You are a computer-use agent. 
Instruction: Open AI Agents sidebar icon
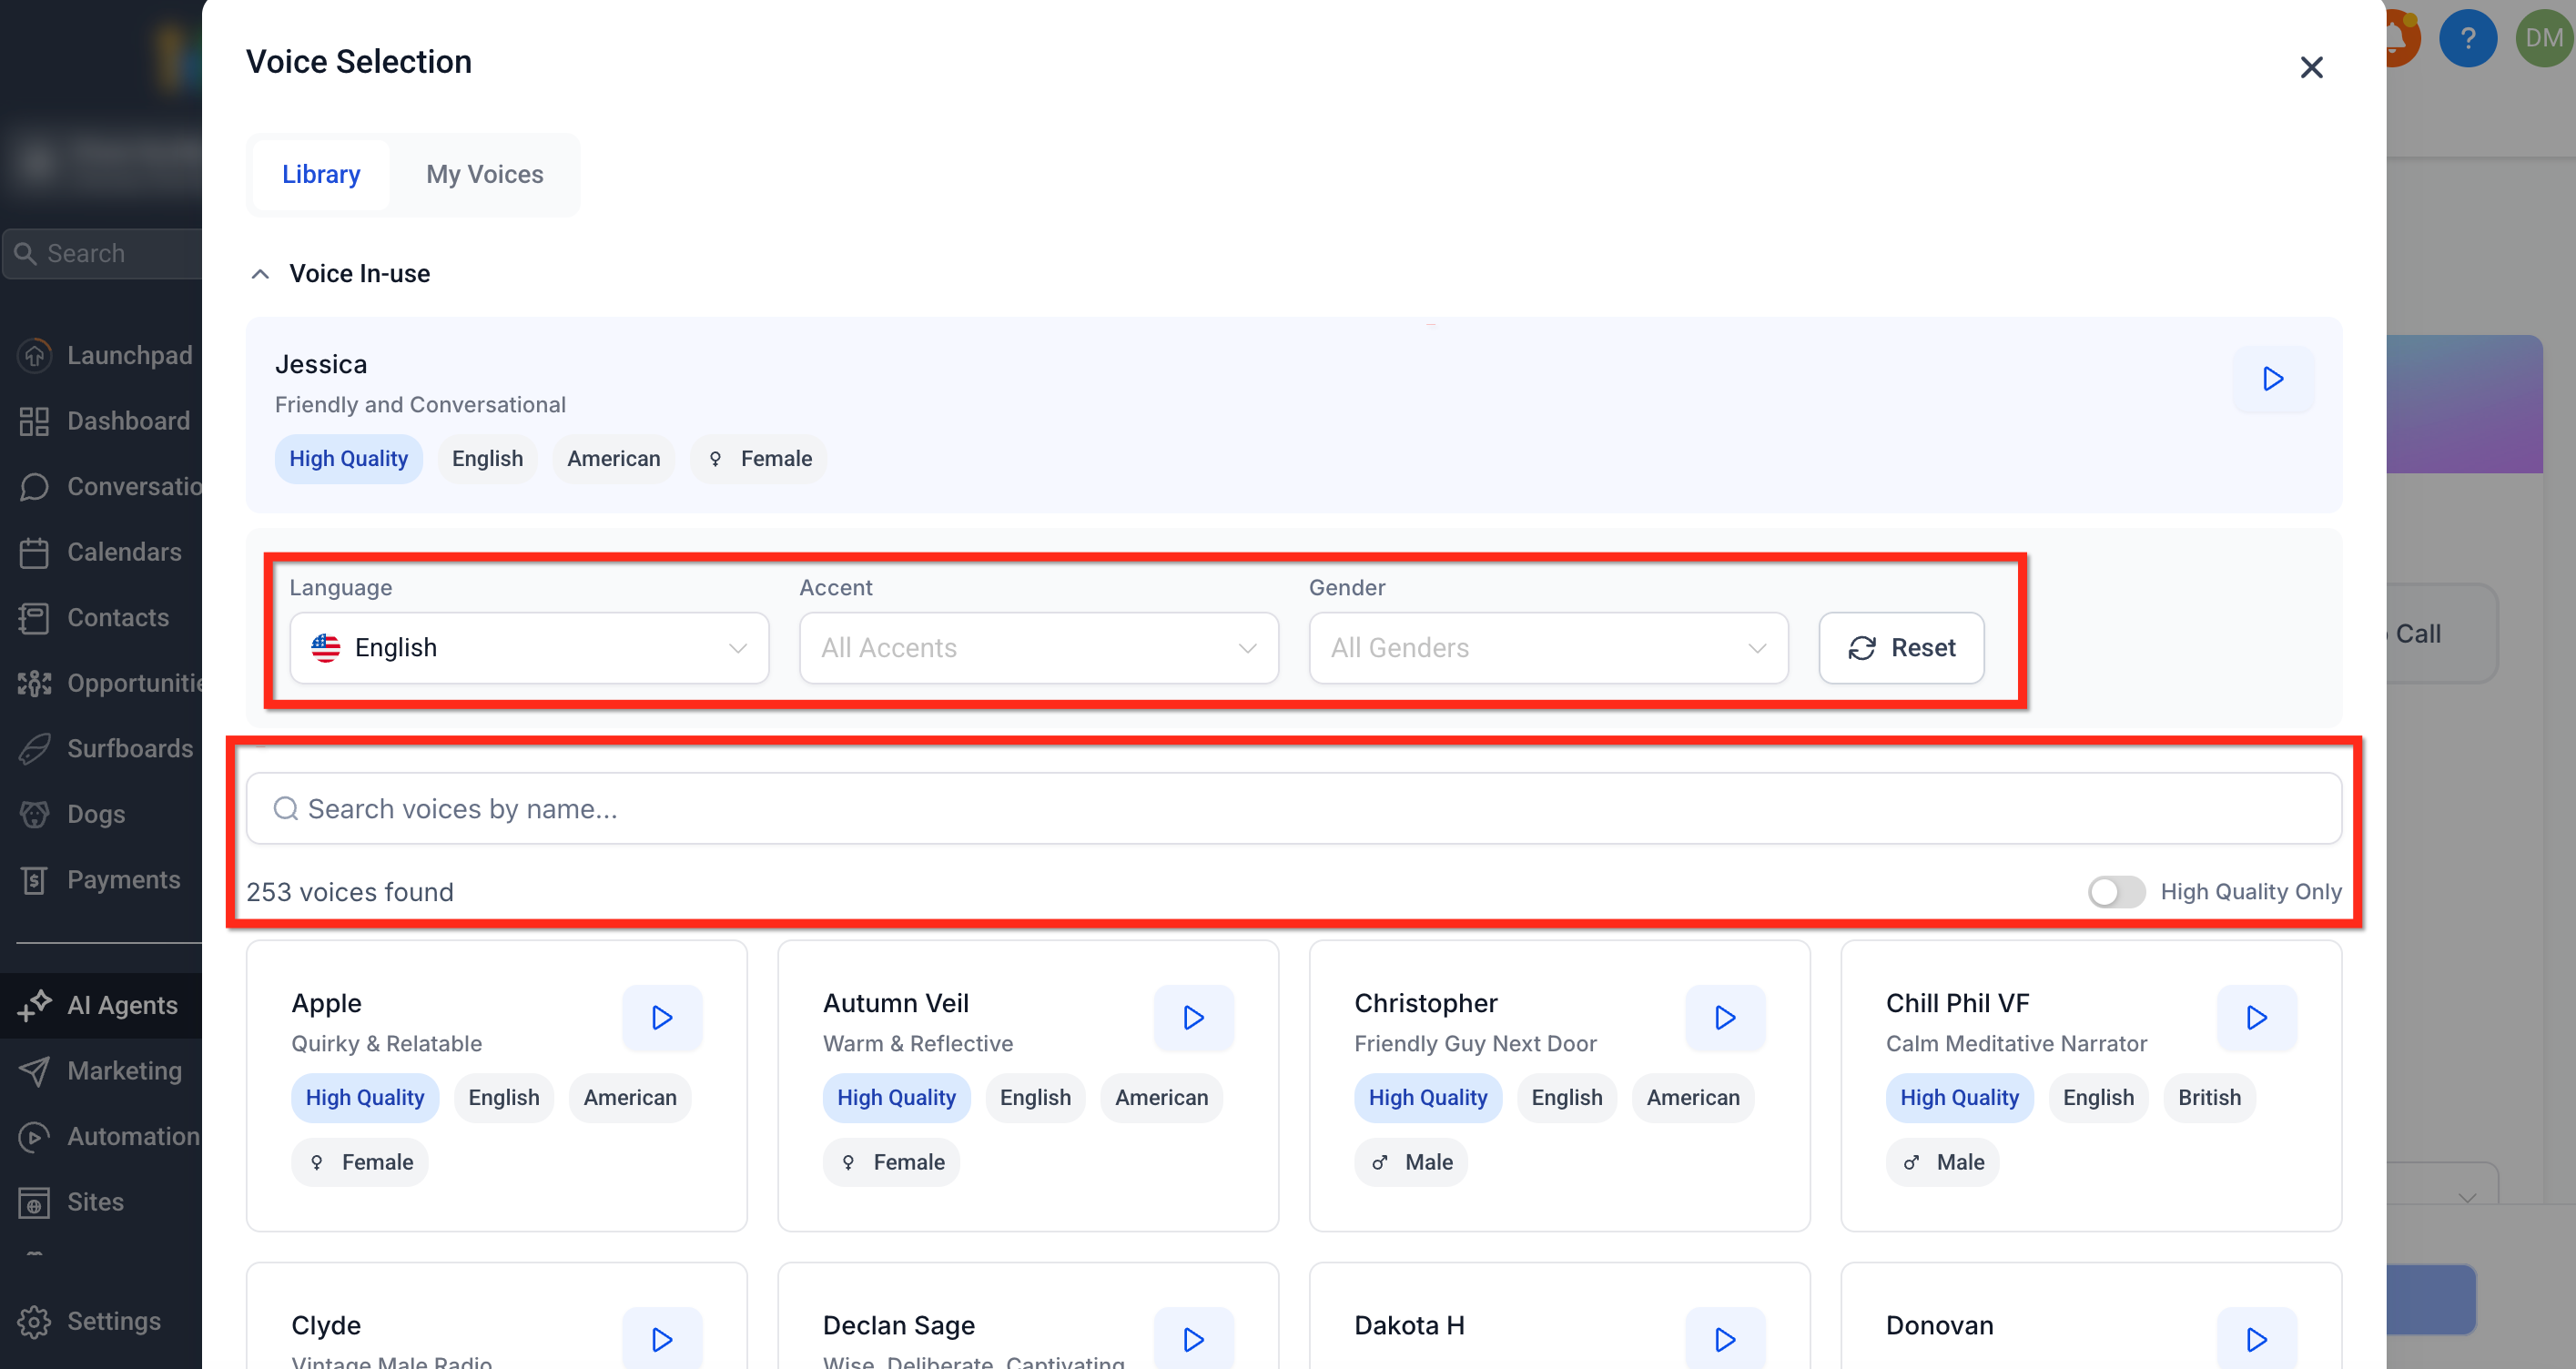tap(34, 1005)
